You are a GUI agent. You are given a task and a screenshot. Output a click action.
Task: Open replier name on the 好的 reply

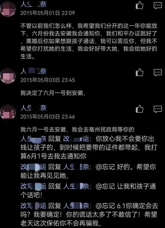tap(33, 167)
